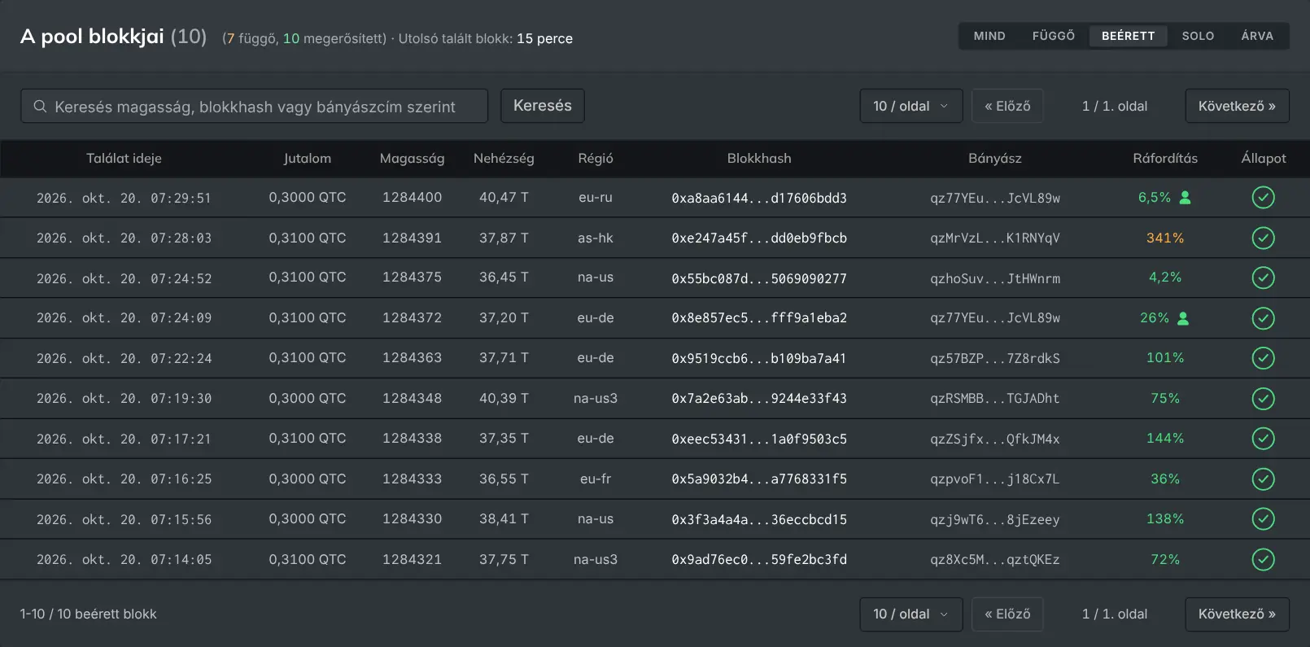The height and width of the screenshot is (647, 1310).
Task: Click blockhash 0xa8aa6144...d17606bdd3
Action: coord(759,198)
